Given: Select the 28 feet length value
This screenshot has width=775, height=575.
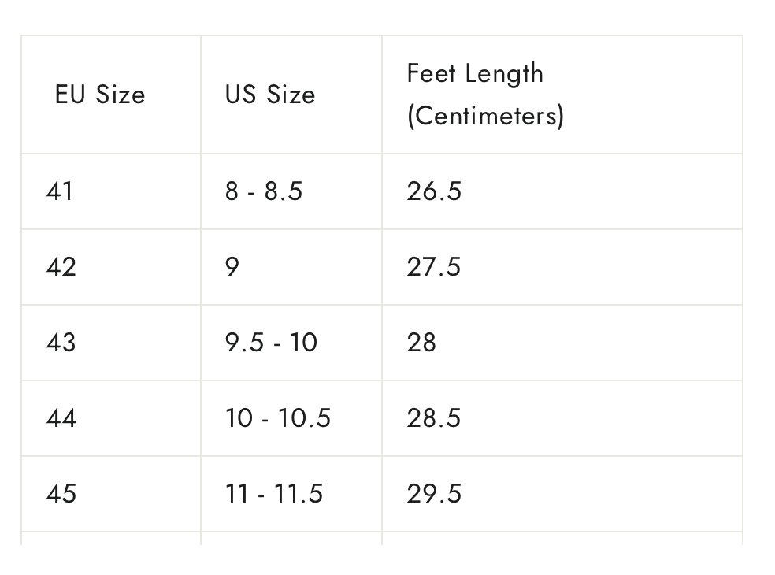Looking at the screenshot, I should coord(421,343).
